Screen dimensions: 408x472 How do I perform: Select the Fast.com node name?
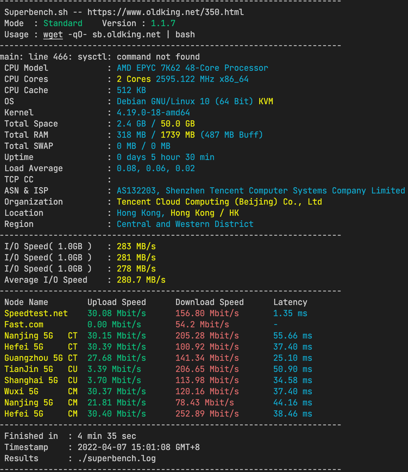tap(24, 325)
